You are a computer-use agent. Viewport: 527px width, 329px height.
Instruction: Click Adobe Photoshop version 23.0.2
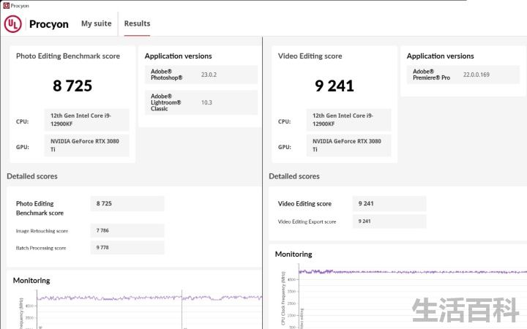click(209, 75)
